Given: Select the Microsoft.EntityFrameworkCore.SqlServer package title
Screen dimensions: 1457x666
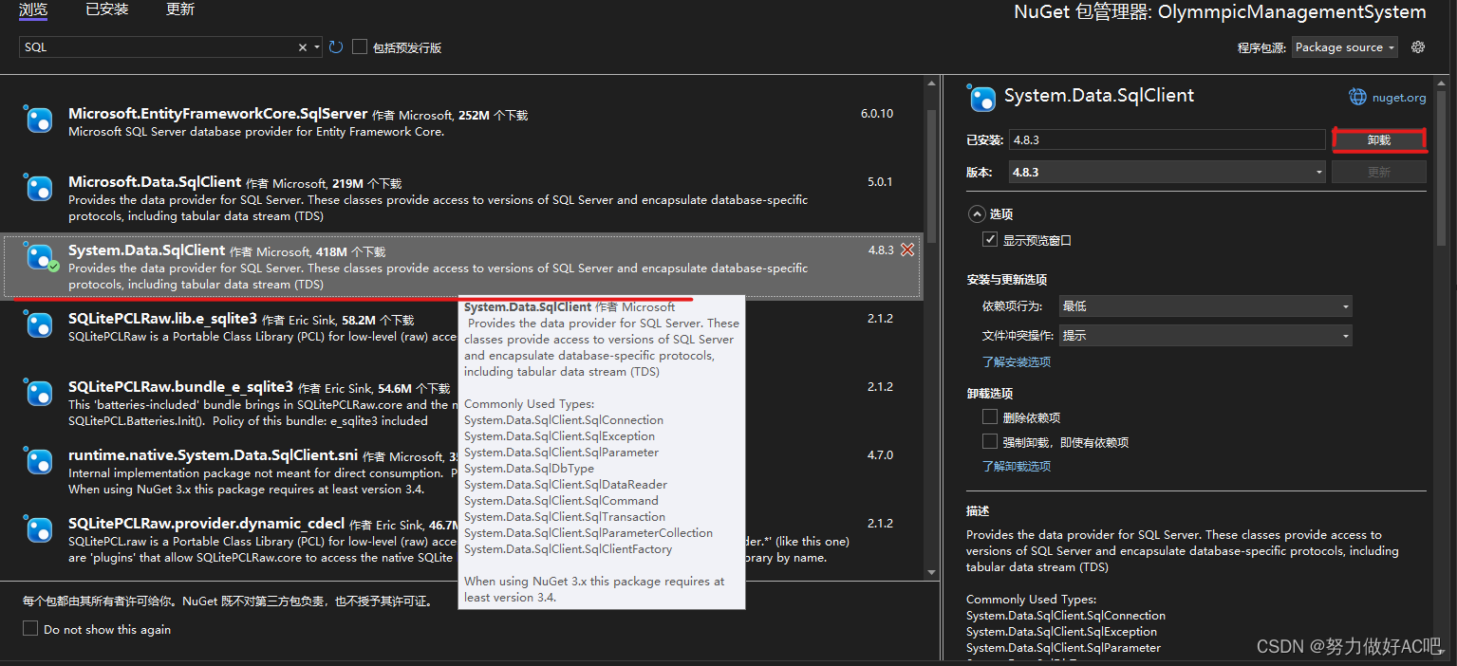Looking at the screenshot, I should 217,114.
